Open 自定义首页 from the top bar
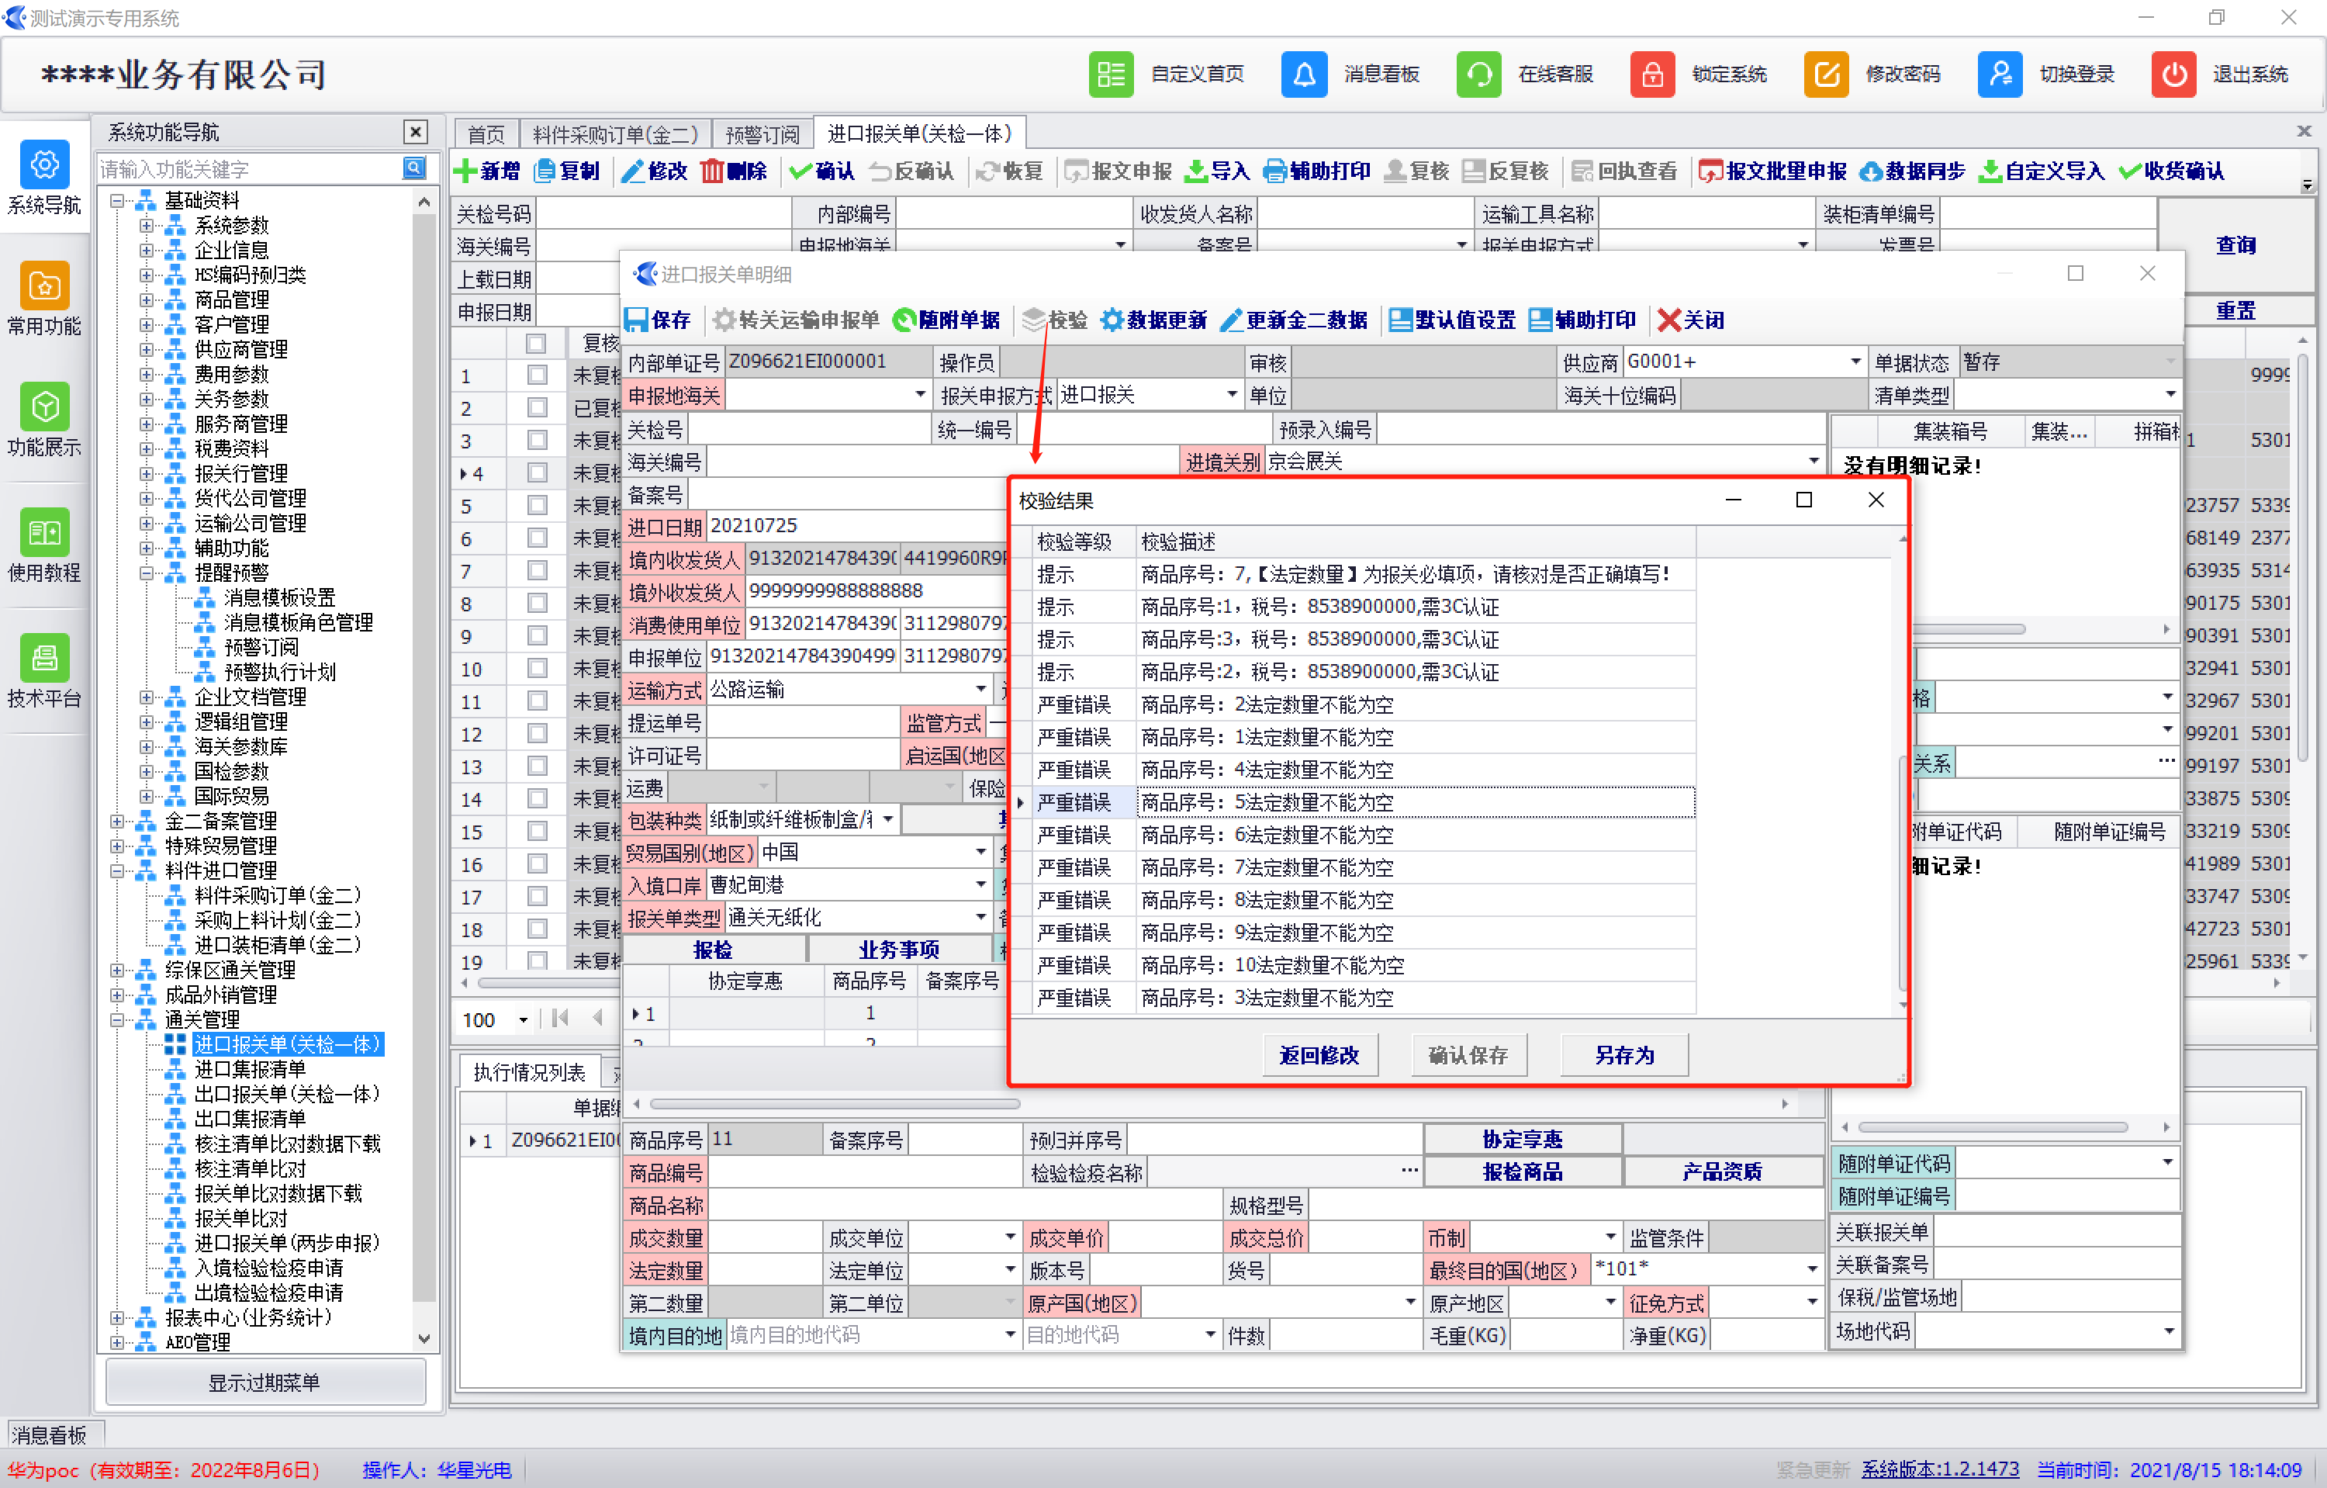The height and width of the screenshot is (1488, 2327). [x=1167, y=74]
